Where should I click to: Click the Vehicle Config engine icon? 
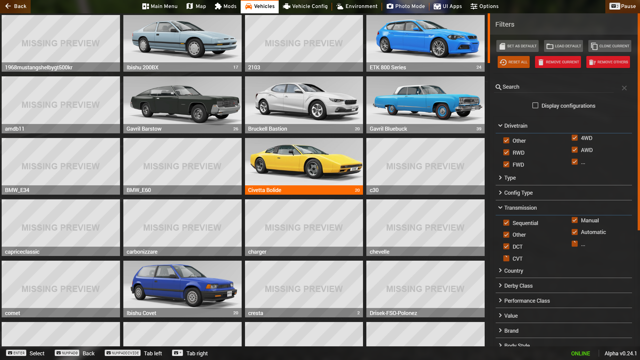pyautogui.click(x=286, y=6)
